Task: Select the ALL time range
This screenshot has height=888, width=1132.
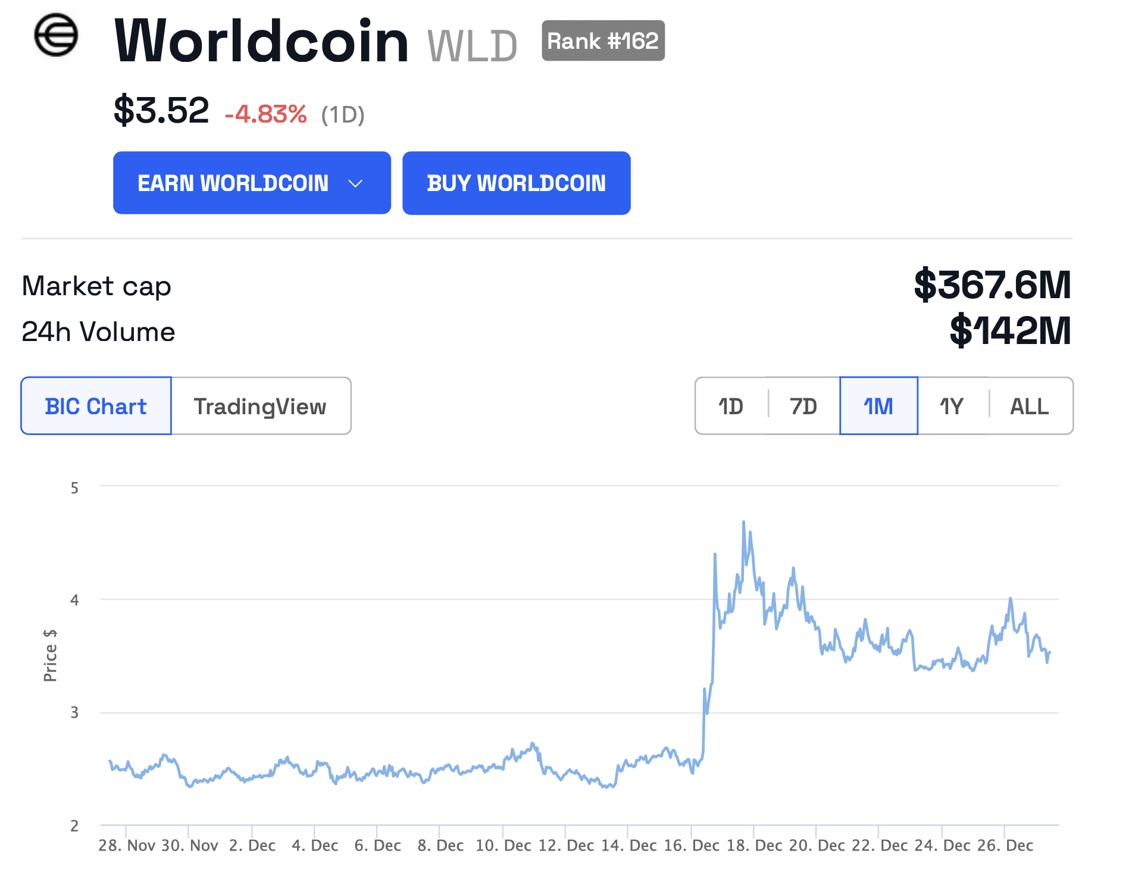Action: coord(1030,407)
